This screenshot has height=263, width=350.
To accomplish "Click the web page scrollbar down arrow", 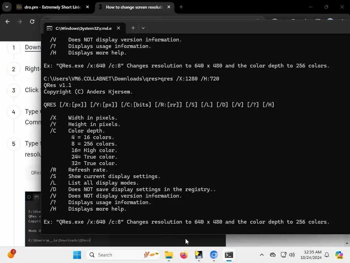I will 347,243.
